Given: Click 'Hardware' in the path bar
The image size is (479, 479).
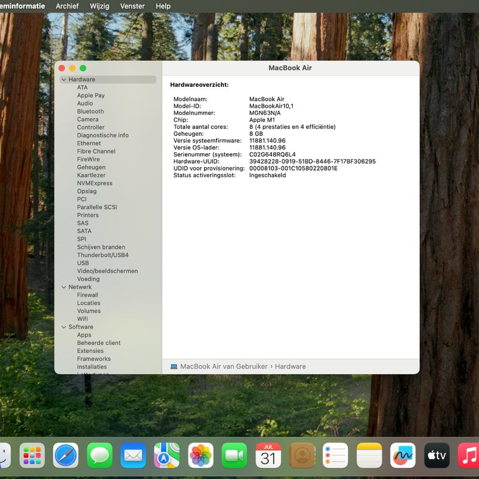Looking at the screenshot, I should 290,366.
